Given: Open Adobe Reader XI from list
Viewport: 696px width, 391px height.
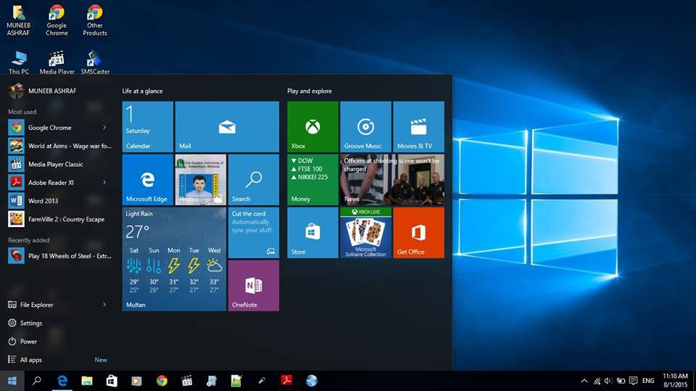Looking at the screenshot, I should click(59, 182).
